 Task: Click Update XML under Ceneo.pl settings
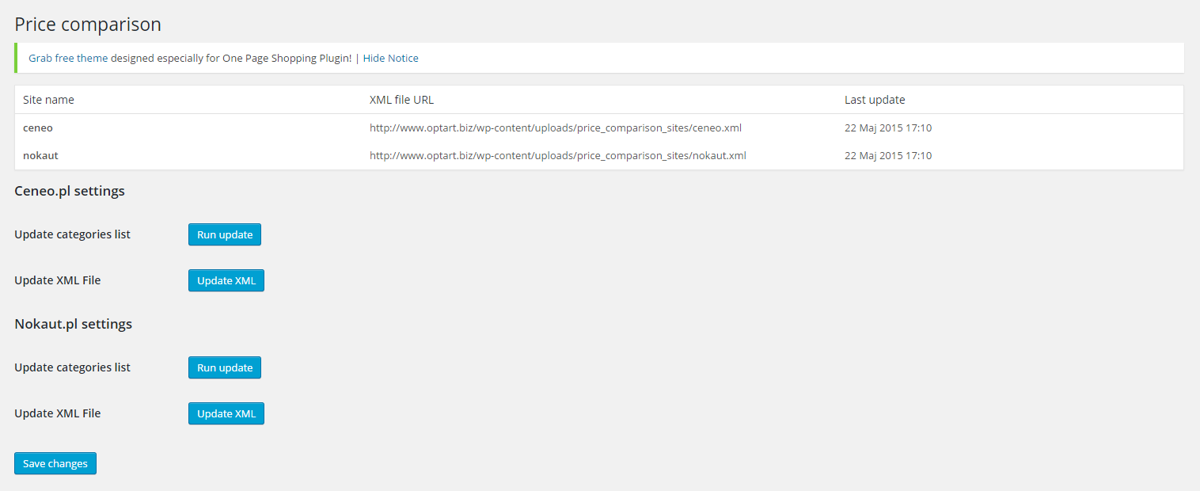[226, 280]
